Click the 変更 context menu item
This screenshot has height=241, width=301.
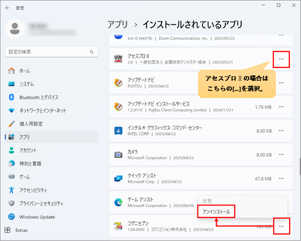click(207, 201)
